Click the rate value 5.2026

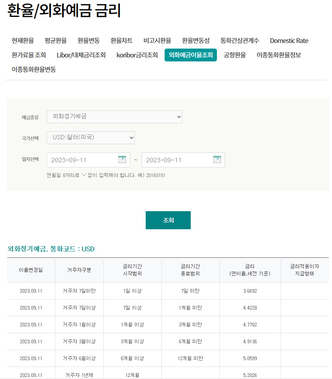point(250,375)
